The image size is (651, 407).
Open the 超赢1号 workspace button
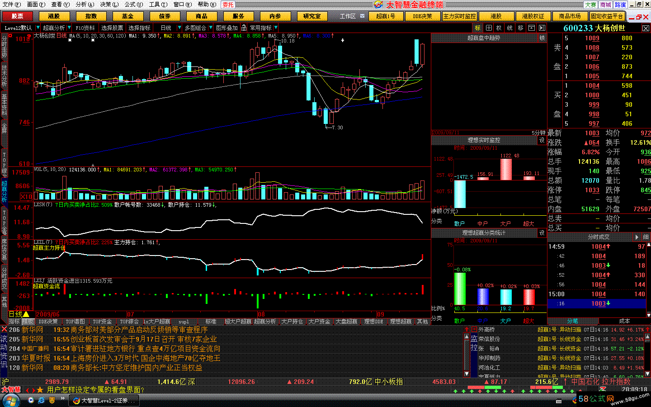pyautogui.click(x=386, y=16)
